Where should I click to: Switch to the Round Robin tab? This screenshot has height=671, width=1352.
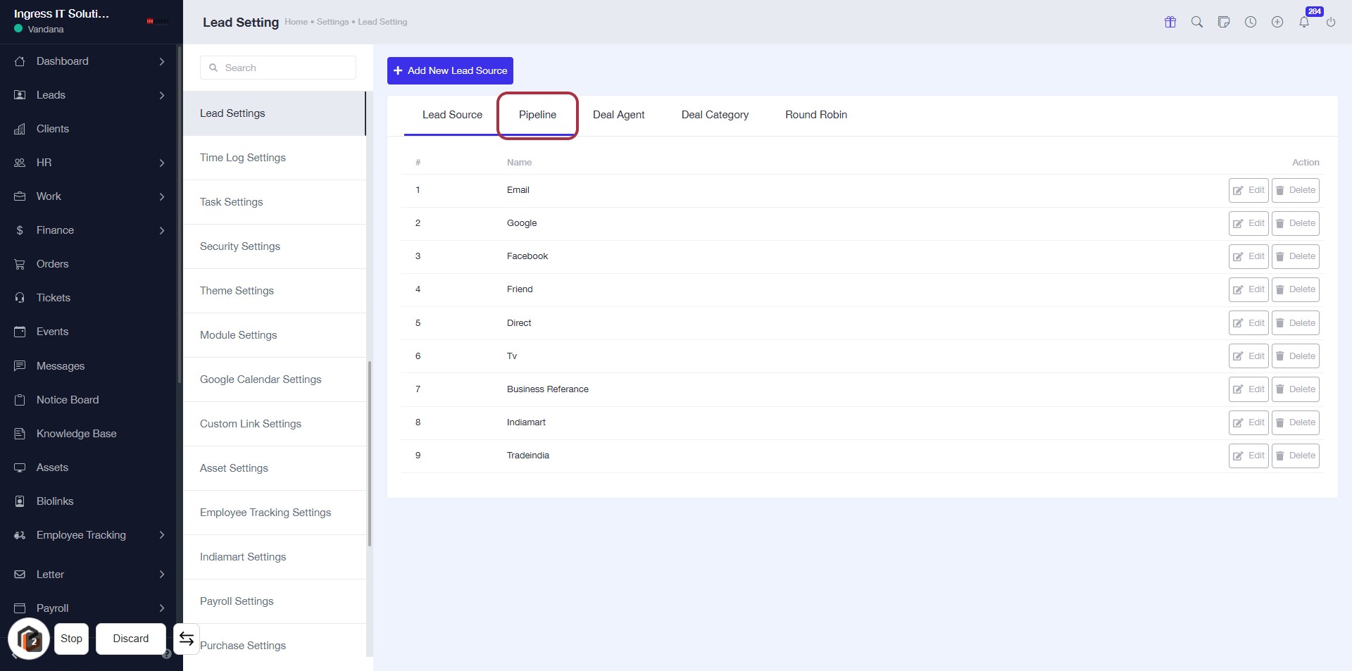[816, 115]
